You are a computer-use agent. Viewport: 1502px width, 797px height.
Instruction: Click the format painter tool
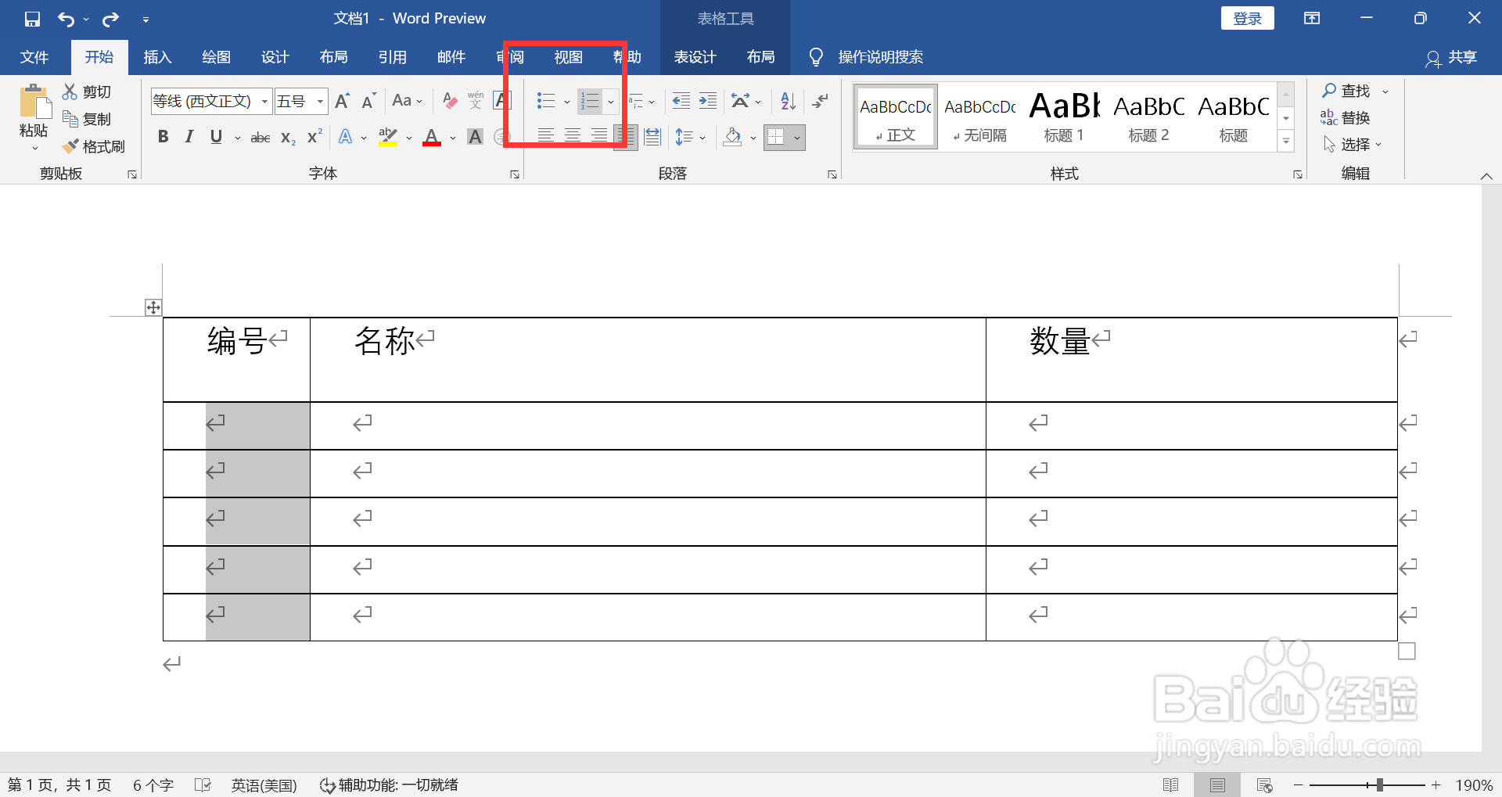94,145
